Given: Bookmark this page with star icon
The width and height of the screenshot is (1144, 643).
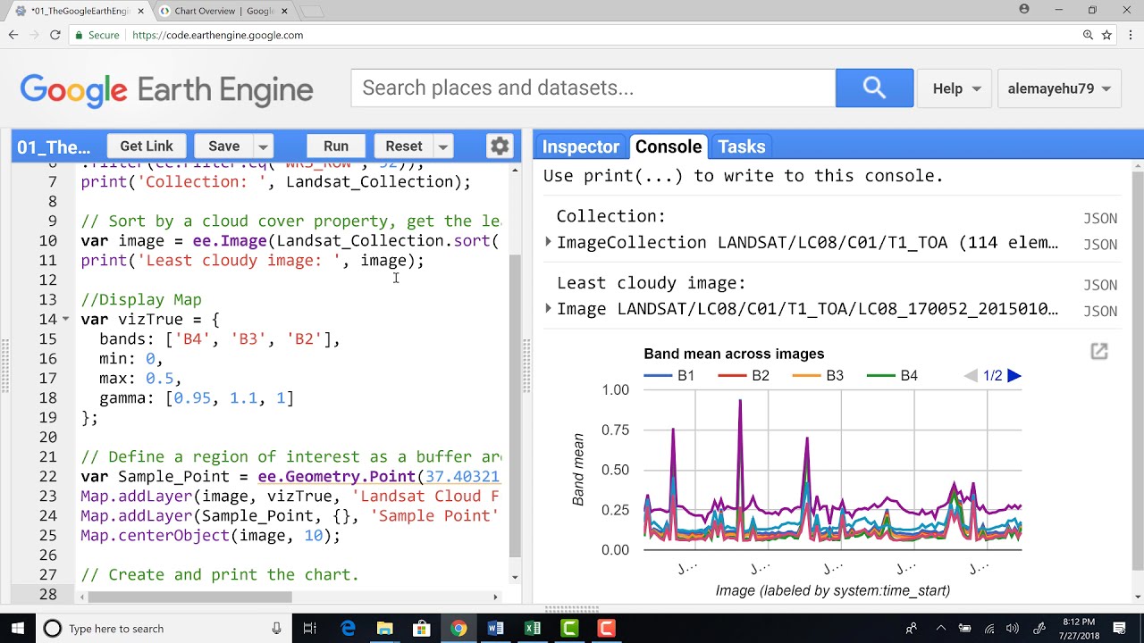Looking at the screenshot, I should pyautogui.click(x=1106, y=35).
